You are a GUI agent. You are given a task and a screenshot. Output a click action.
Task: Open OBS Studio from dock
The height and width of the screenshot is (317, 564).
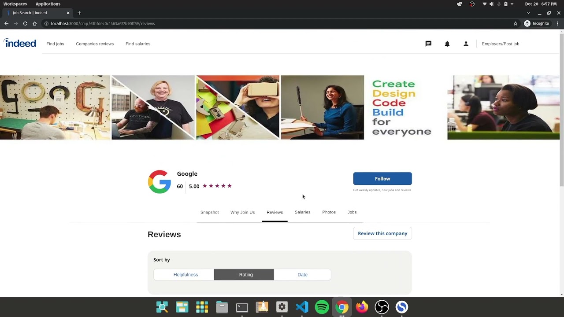coord(382,307)
